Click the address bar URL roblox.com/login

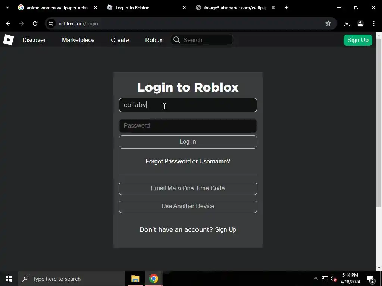click(78, 23)
